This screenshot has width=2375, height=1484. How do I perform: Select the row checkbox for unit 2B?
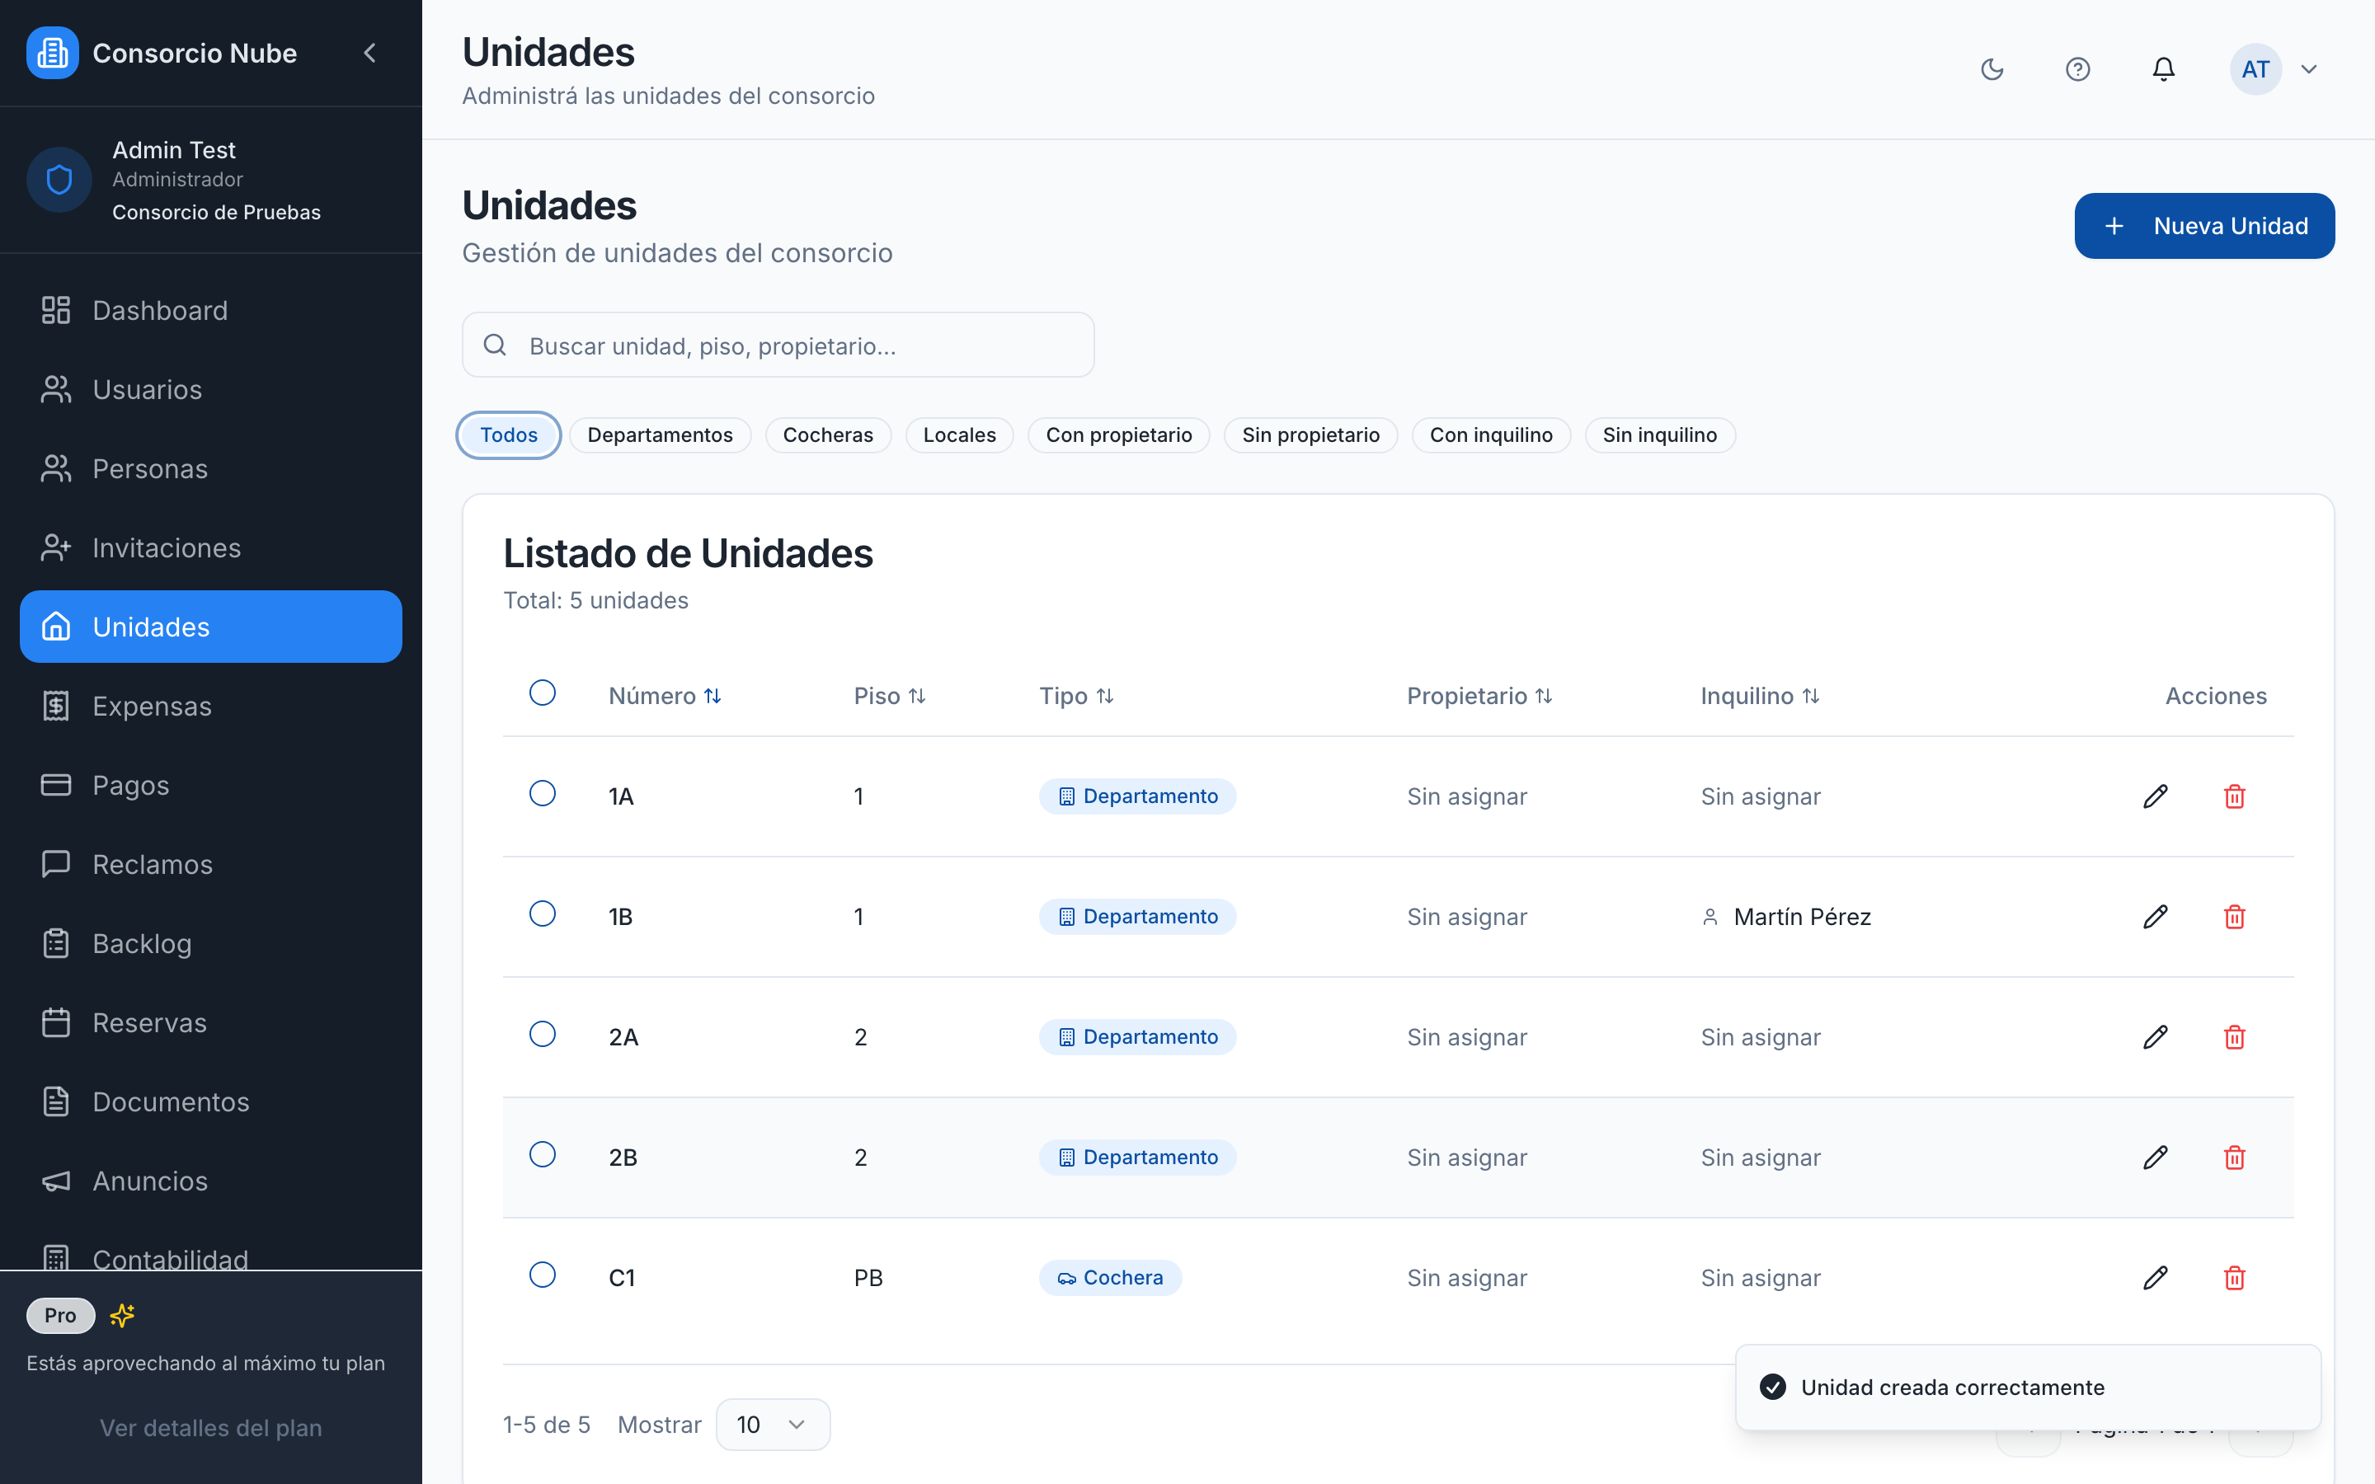(x=543, y=1154)
